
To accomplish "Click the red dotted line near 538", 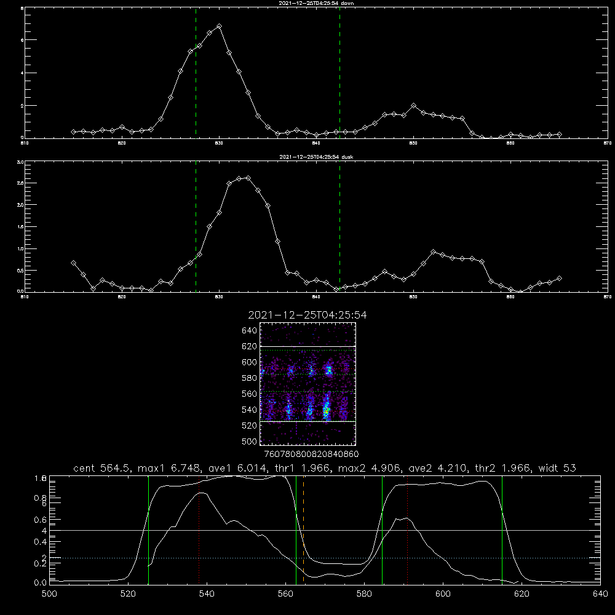I will (x=199, y=530).
